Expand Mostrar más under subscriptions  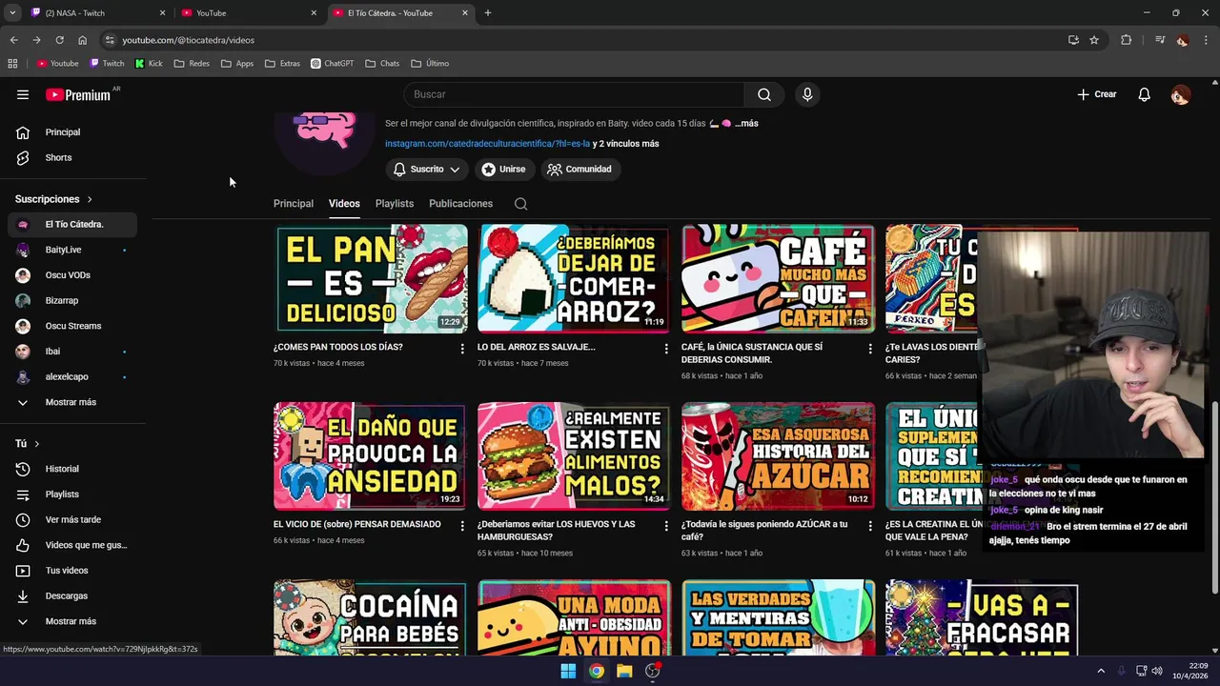click(72, 402)
